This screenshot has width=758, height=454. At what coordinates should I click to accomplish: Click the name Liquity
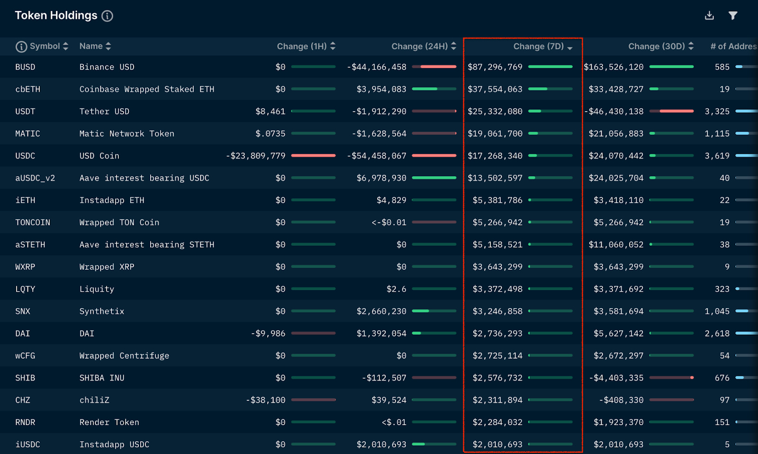[97, 289]
